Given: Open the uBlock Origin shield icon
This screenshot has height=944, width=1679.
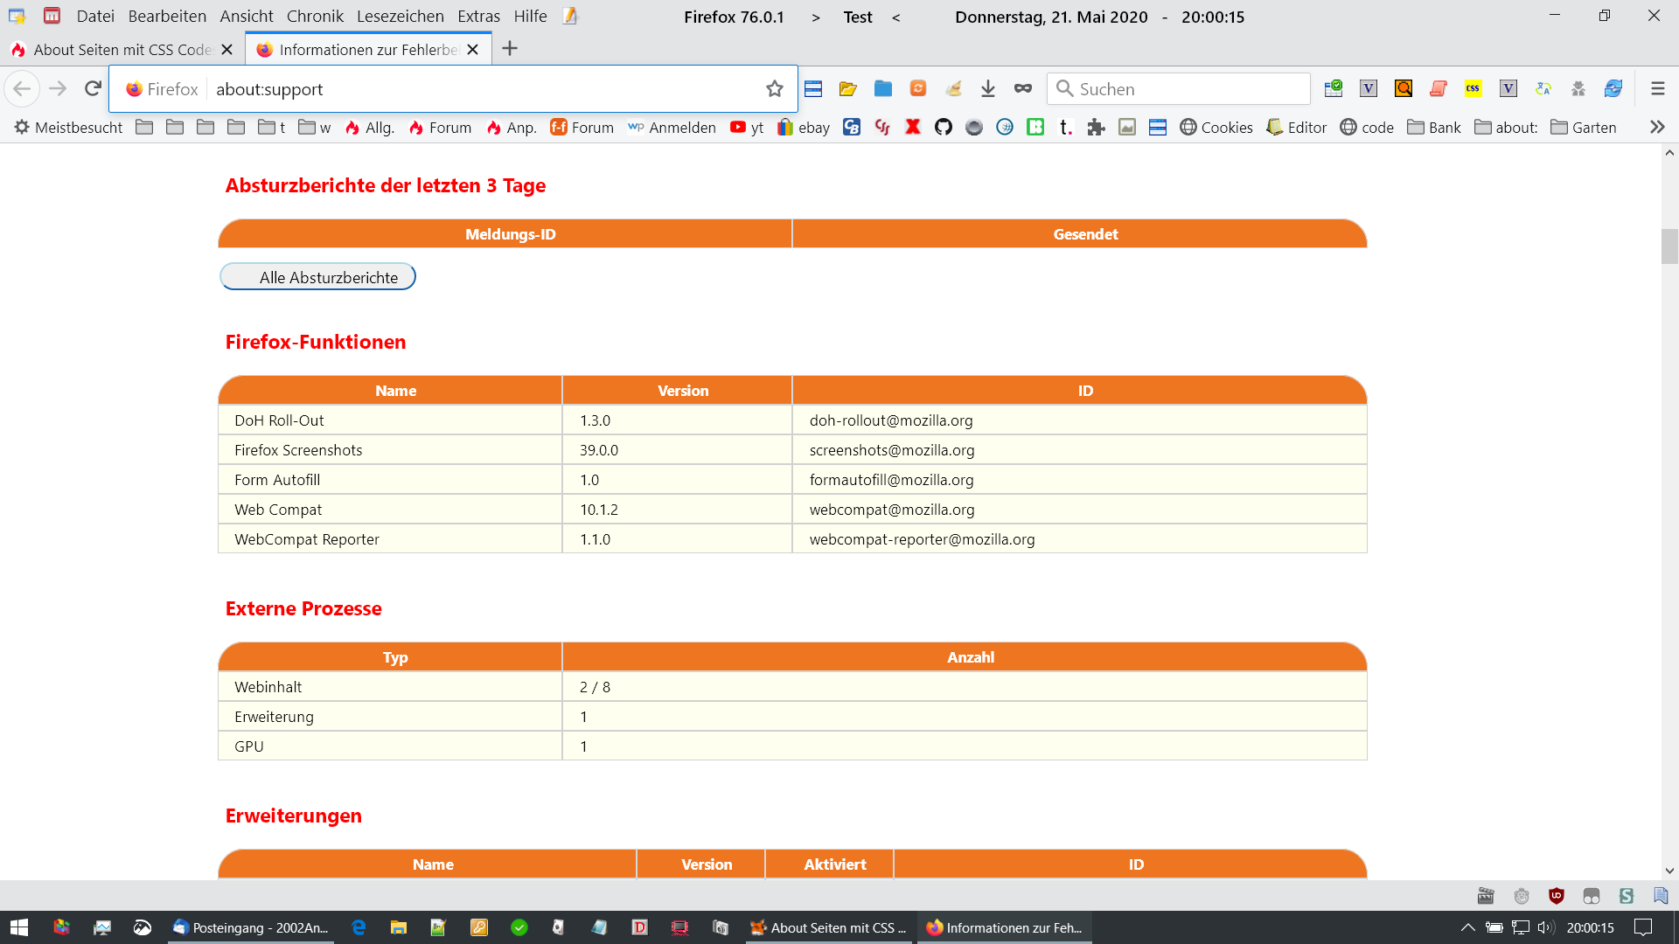Looking at the screenshot, I should pos(1557,896).
